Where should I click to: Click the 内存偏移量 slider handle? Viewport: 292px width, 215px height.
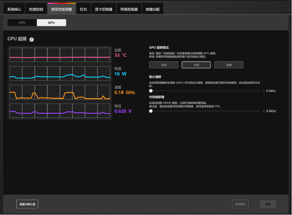pos(151,111)
